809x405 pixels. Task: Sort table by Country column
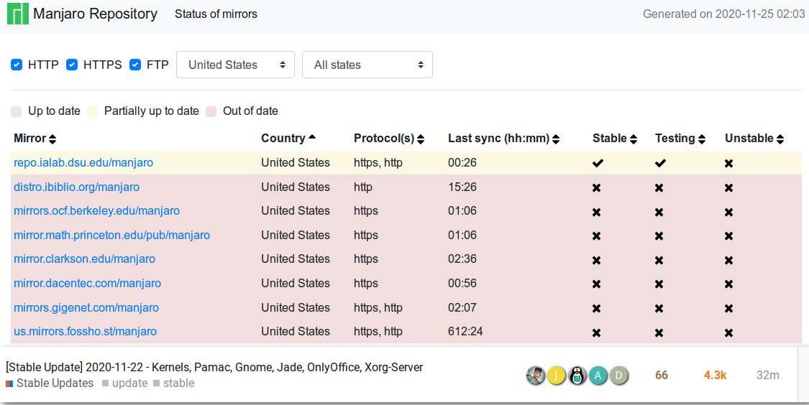coord(288,138)
